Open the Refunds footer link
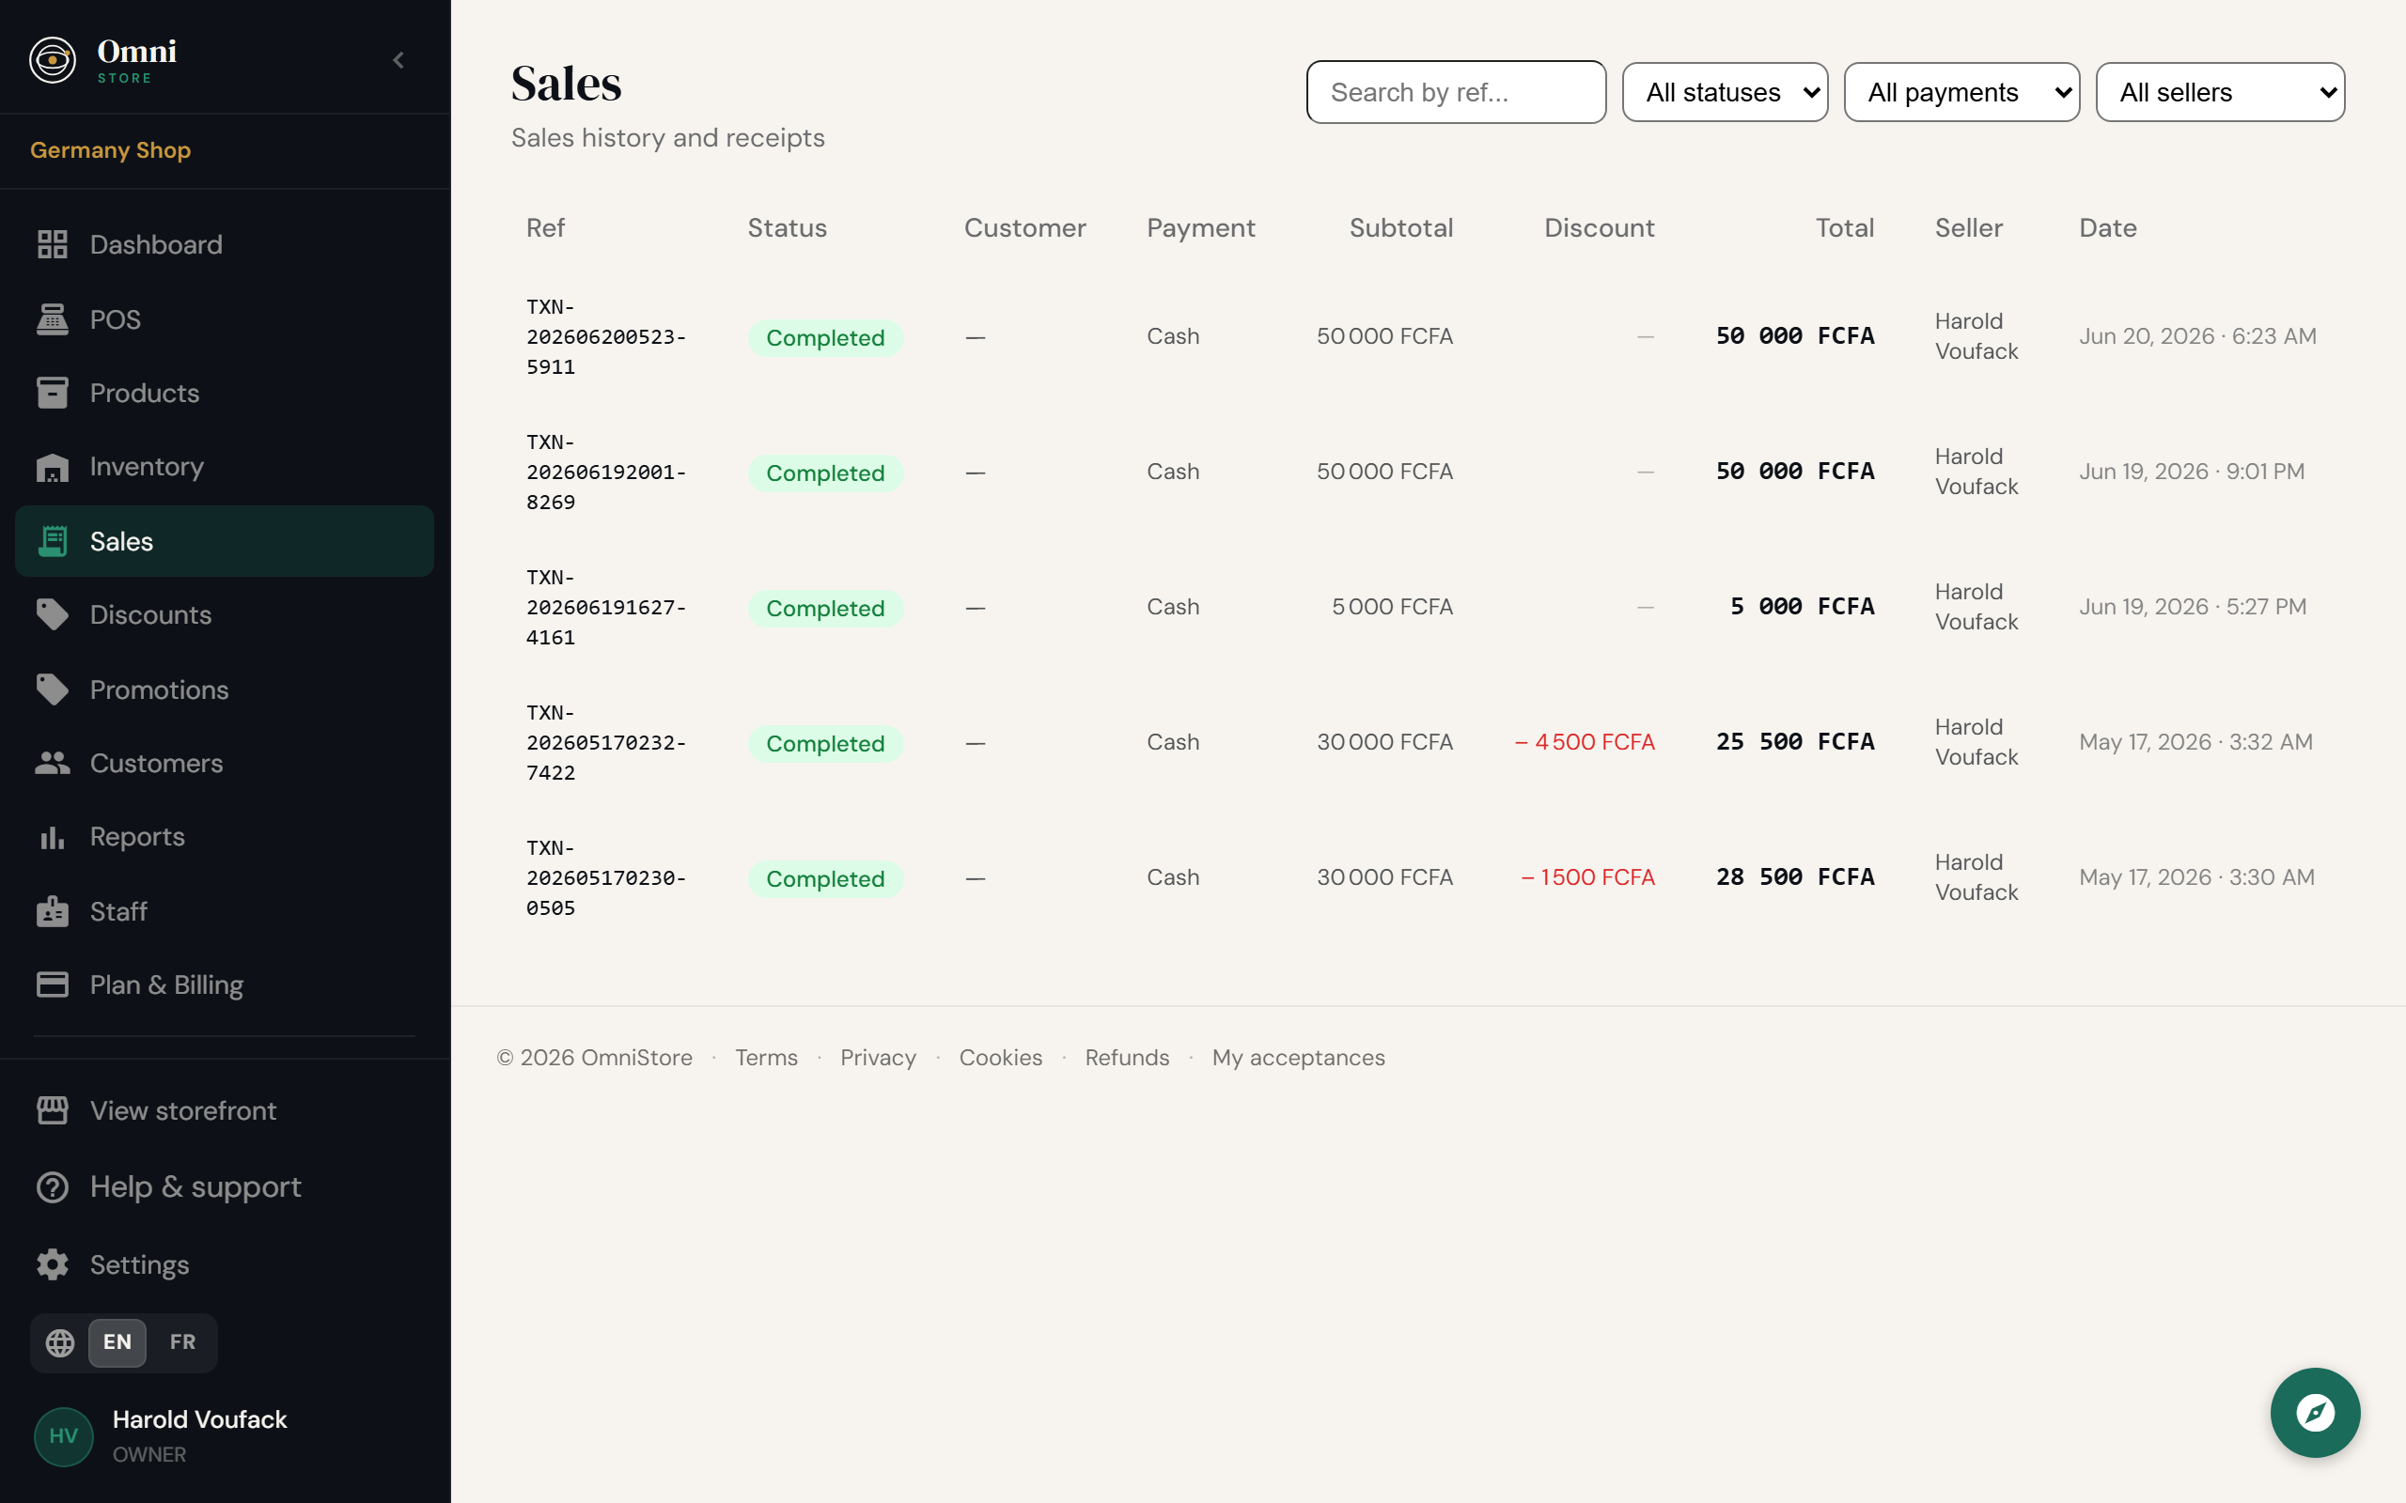The image size is (2406, 1503). tap(1127, 1058)
